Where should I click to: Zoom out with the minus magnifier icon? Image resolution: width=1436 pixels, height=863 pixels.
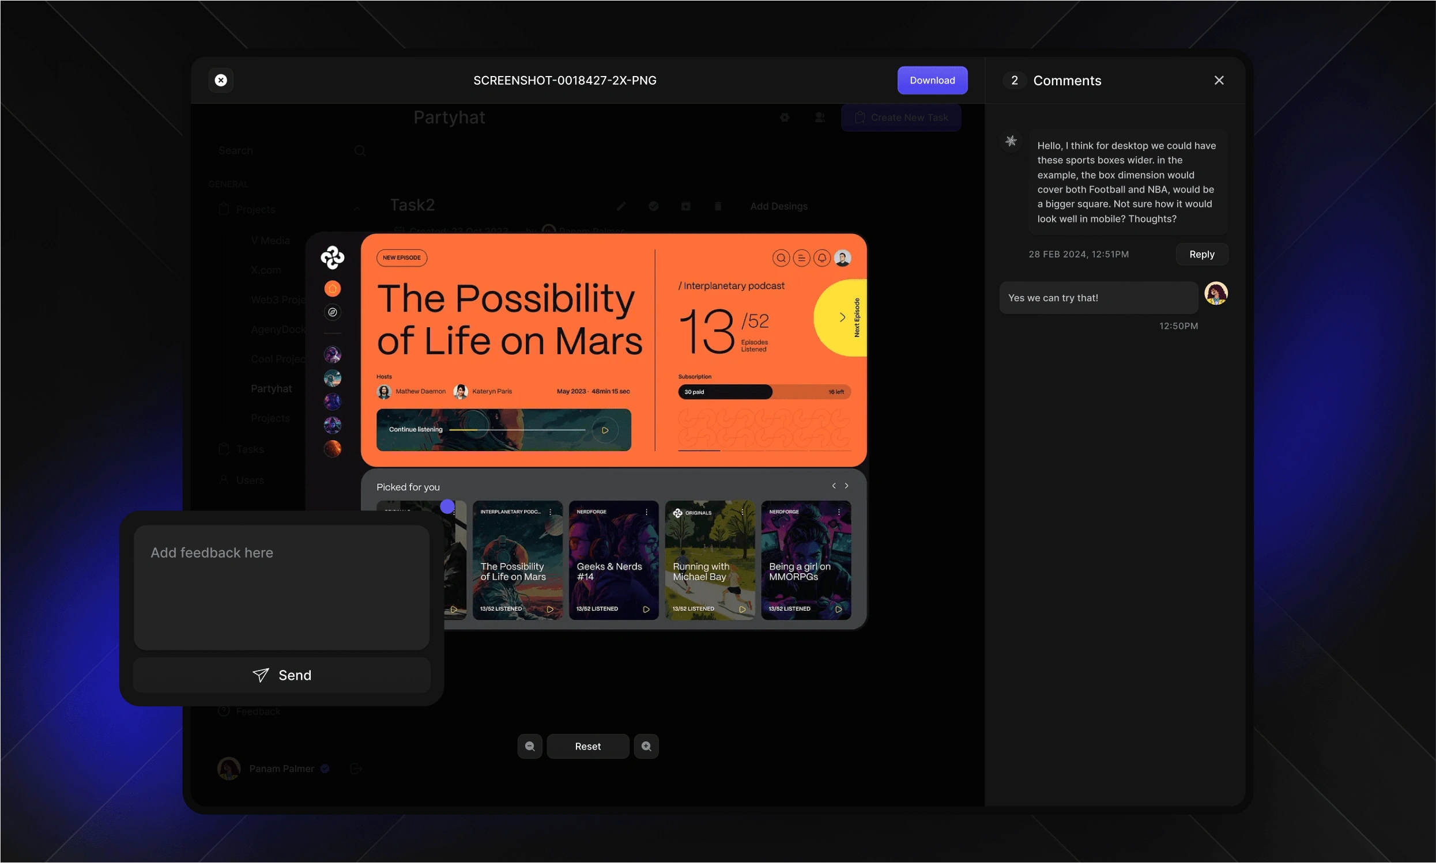[529, 746]
